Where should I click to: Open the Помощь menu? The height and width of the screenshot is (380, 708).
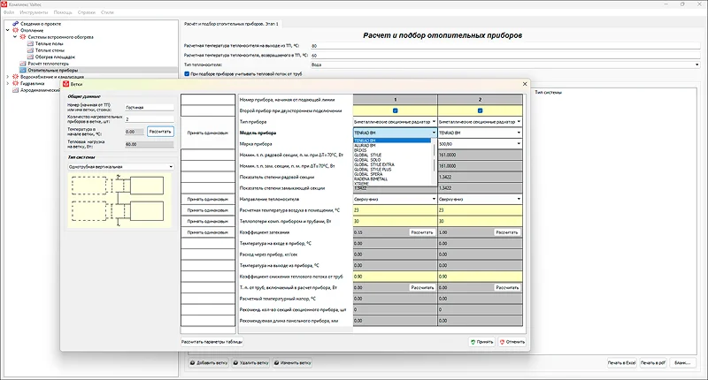click(x=63, y=12)
